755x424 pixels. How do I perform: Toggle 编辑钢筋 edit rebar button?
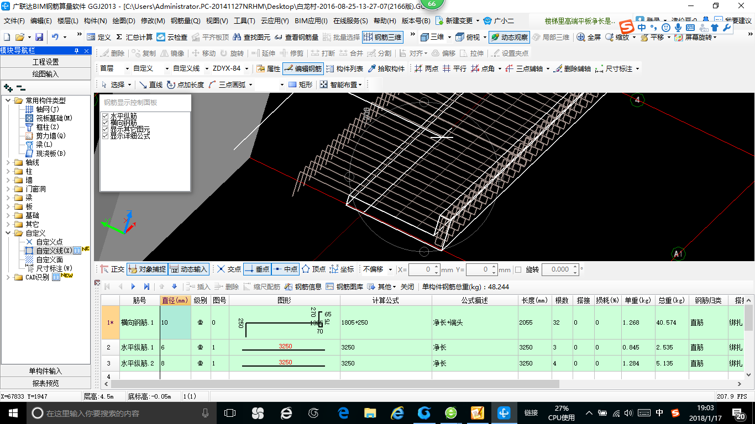303,68
